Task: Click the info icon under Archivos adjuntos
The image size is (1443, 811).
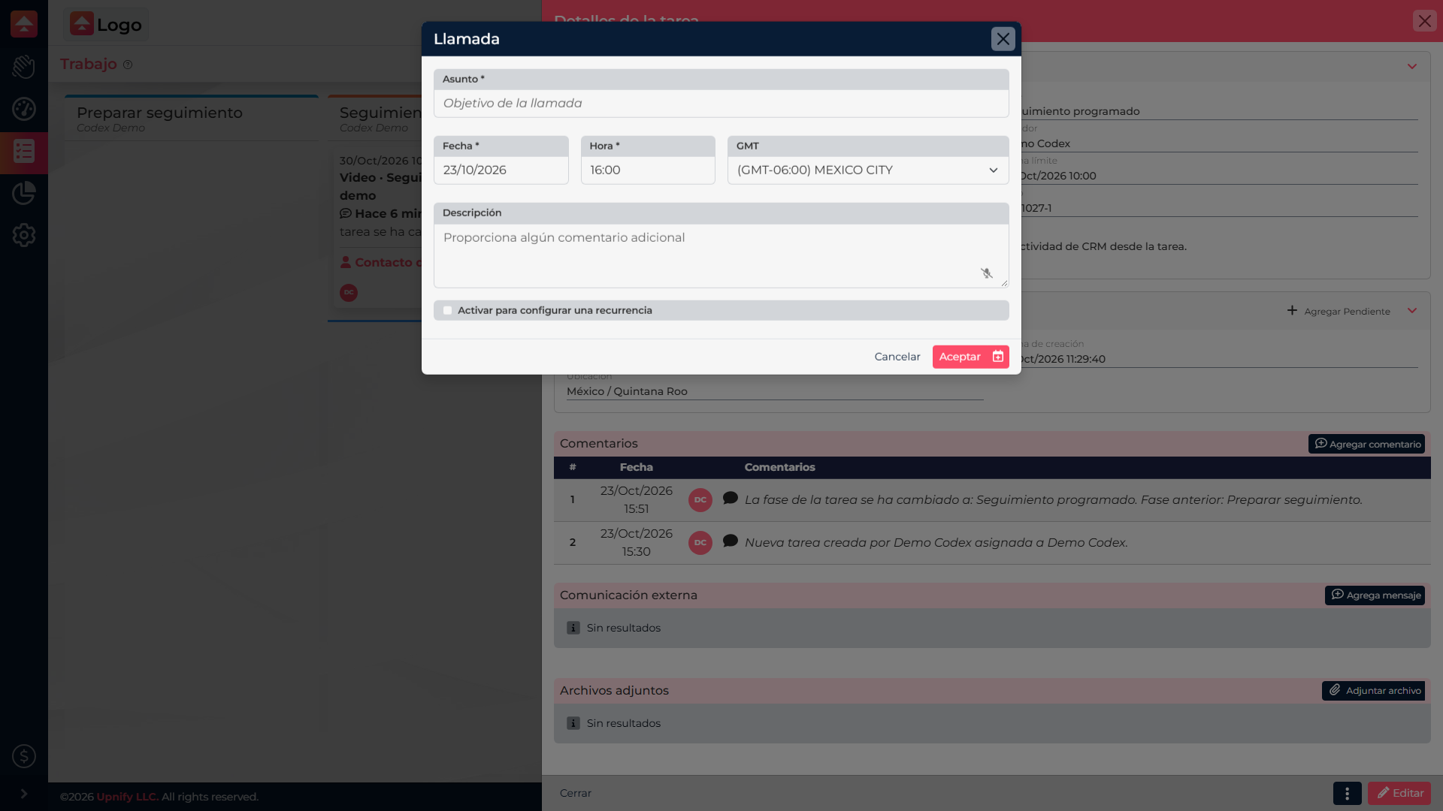Action: pyautogui.click(x=573, y=723)
